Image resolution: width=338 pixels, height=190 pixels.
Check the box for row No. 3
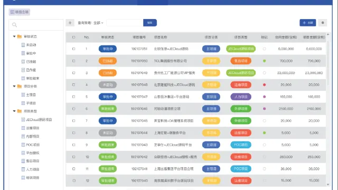click(74, 73)
